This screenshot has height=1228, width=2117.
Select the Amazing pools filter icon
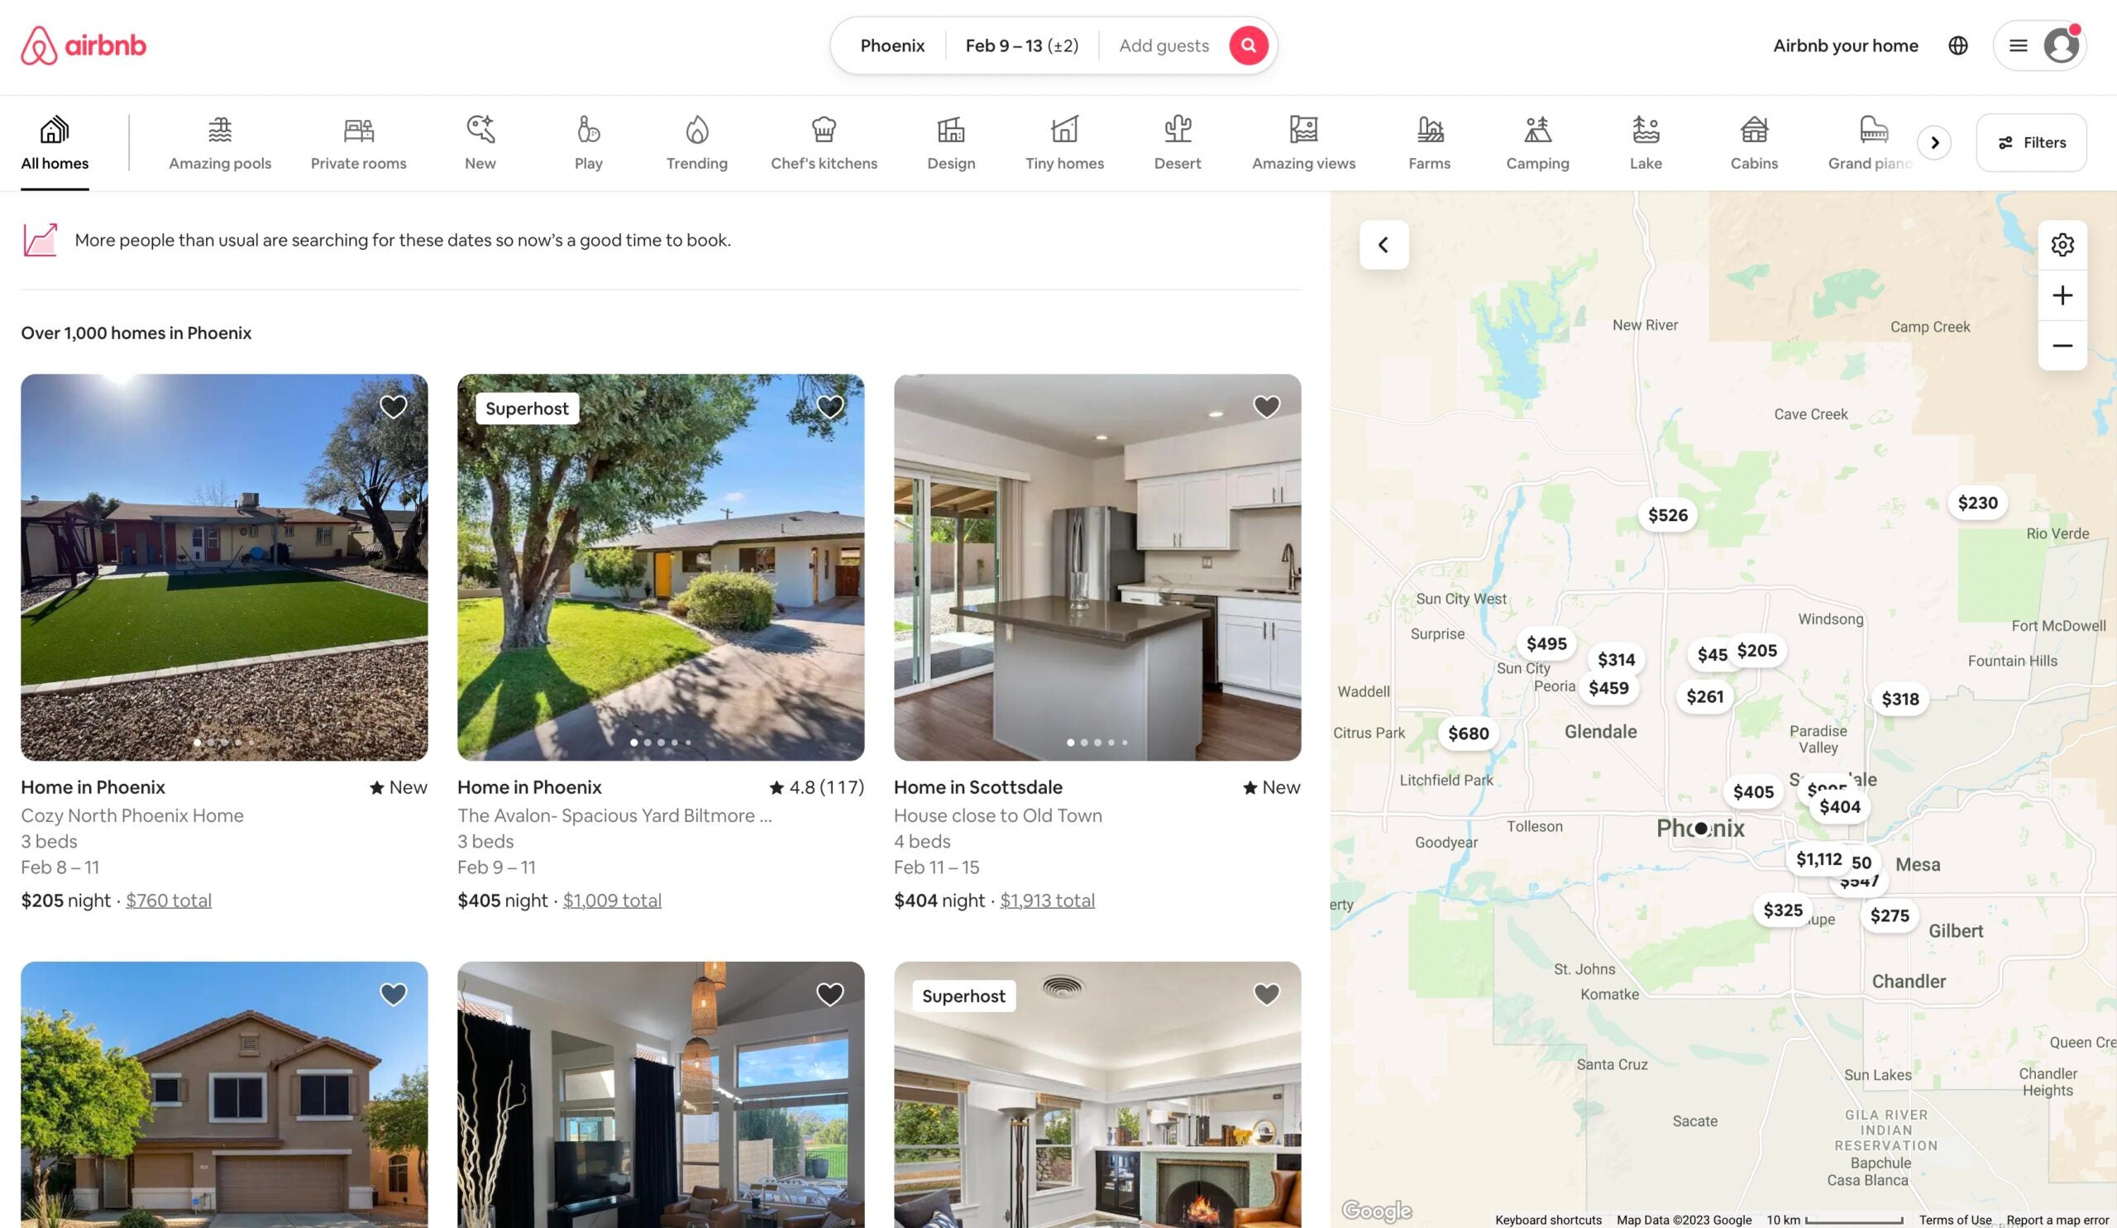click(219, 129)
